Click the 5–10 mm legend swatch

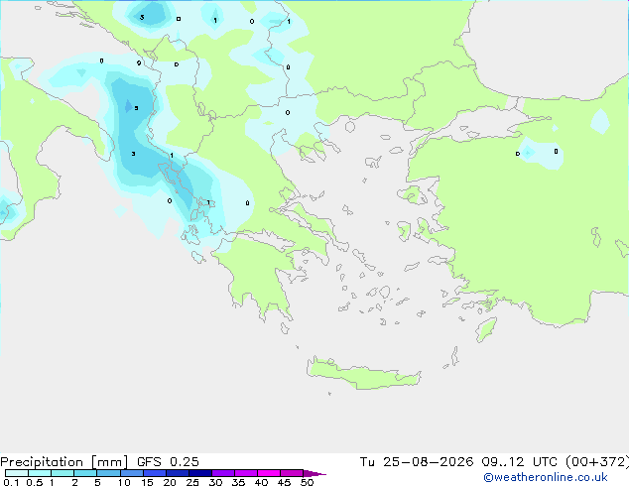(108, 473)
